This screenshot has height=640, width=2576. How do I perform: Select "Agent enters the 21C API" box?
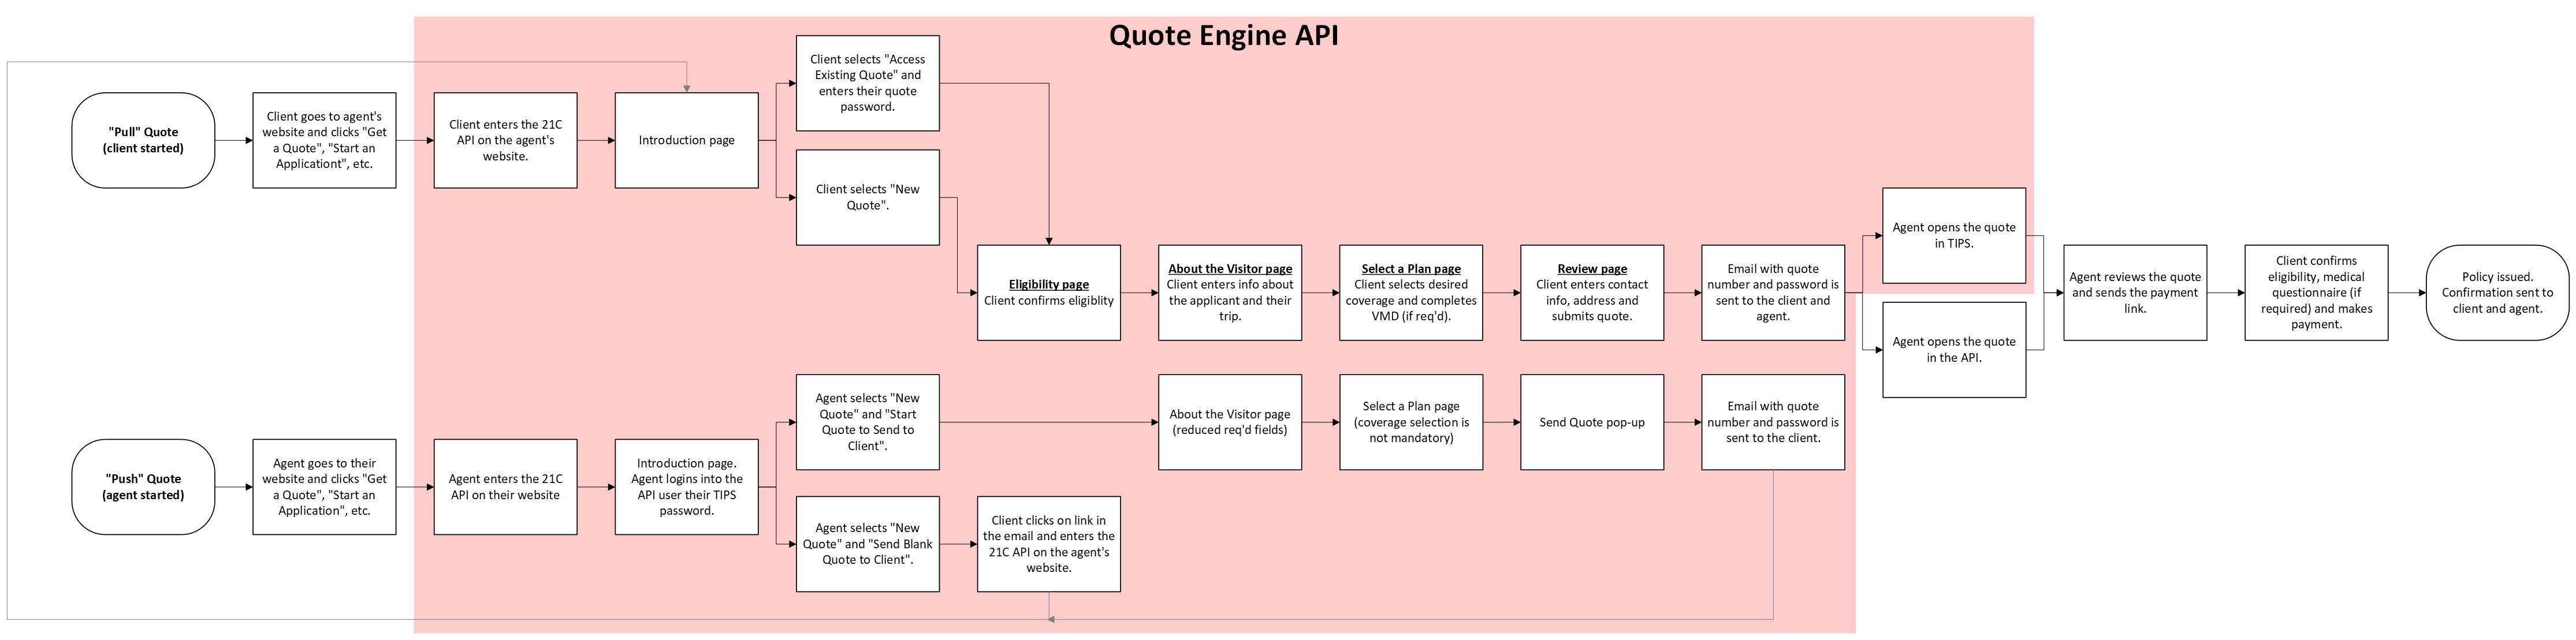tap(505, 486)
